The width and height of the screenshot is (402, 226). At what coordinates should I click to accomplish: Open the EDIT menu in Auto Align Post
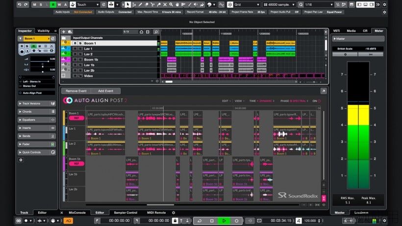(x=226, y=101)
